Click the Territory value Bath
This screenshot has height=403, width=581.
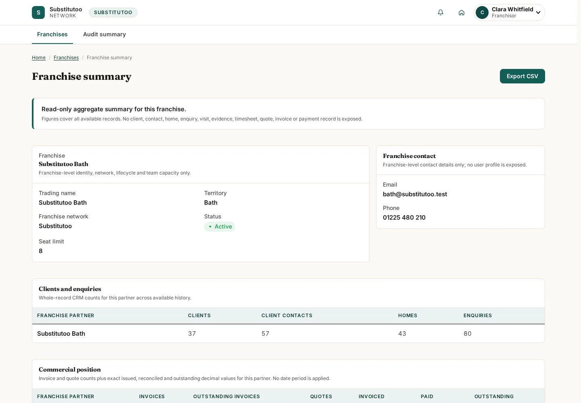[211, 203]
